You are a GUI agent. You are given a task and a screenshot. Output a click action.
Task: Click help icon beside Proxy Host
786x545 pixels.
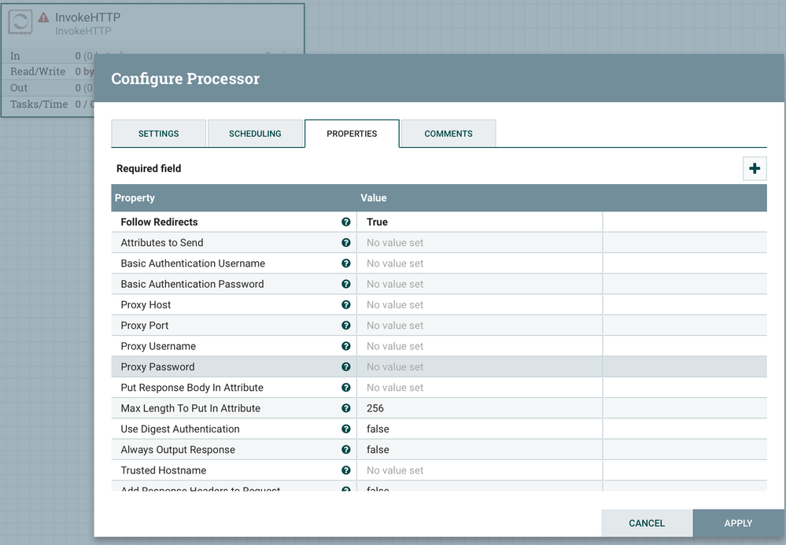tap(346, 304)
